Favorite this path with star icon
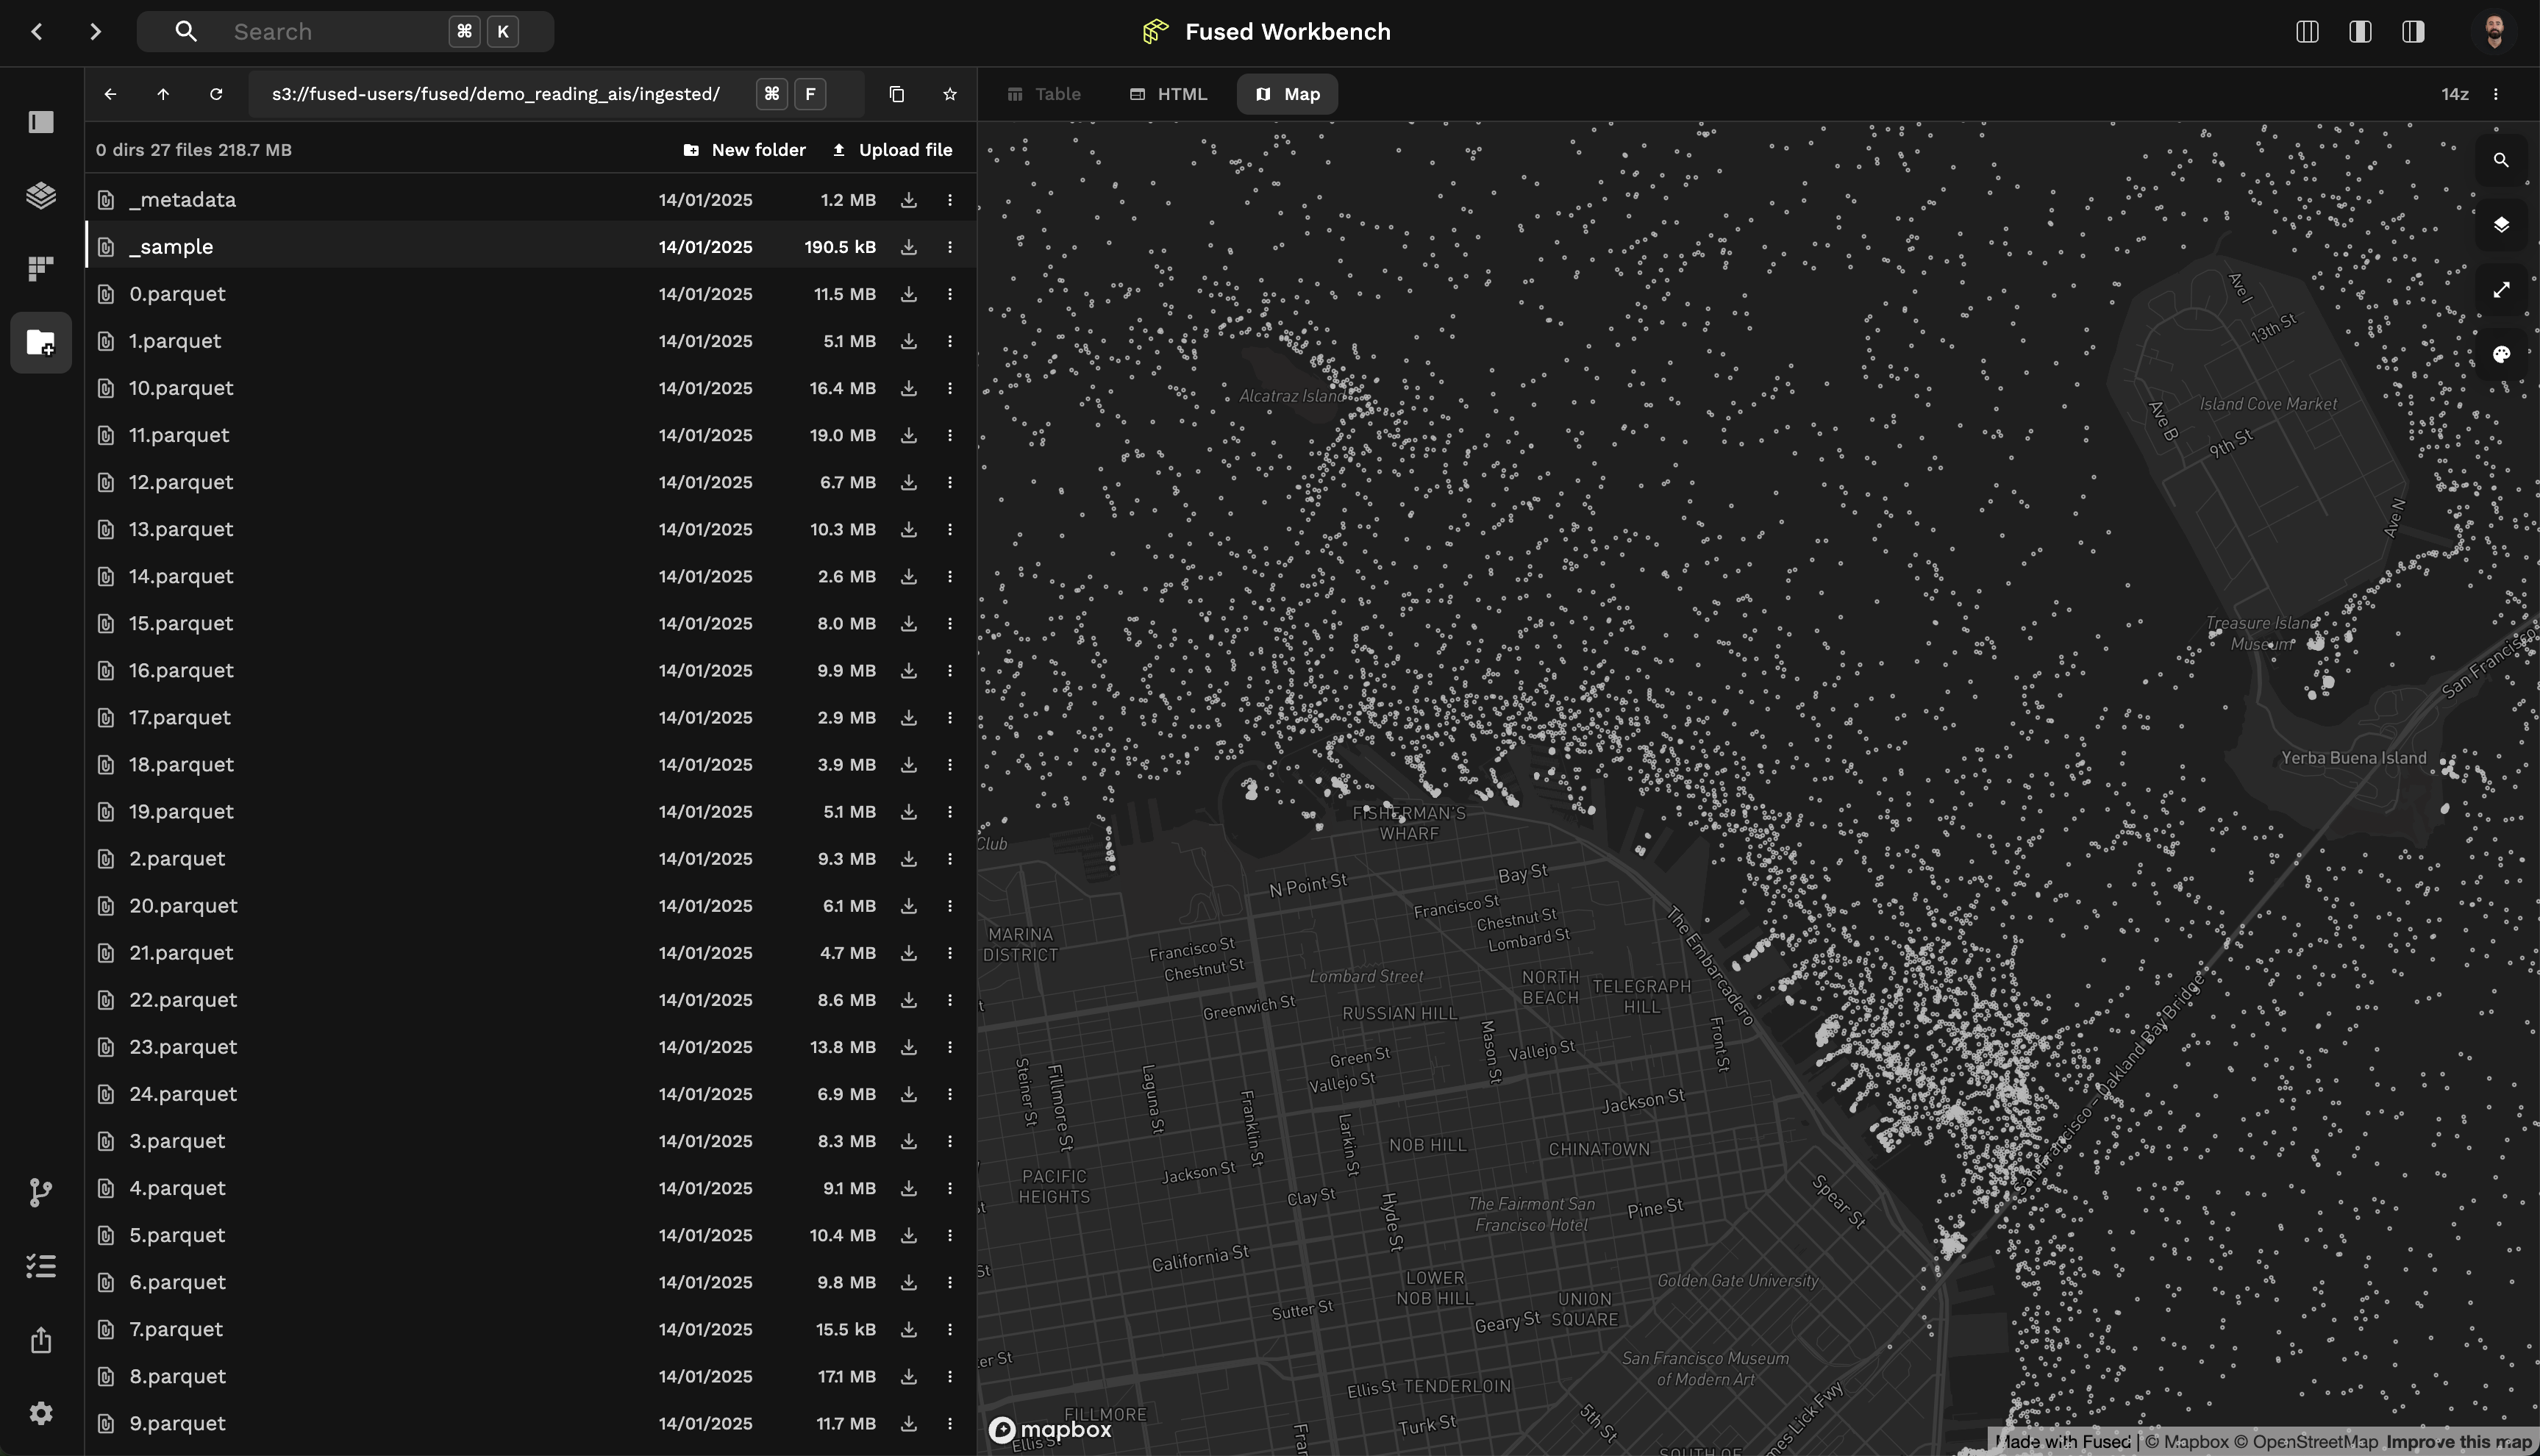The height and width of the screenshot is (1456, 2540). point(950,94)
